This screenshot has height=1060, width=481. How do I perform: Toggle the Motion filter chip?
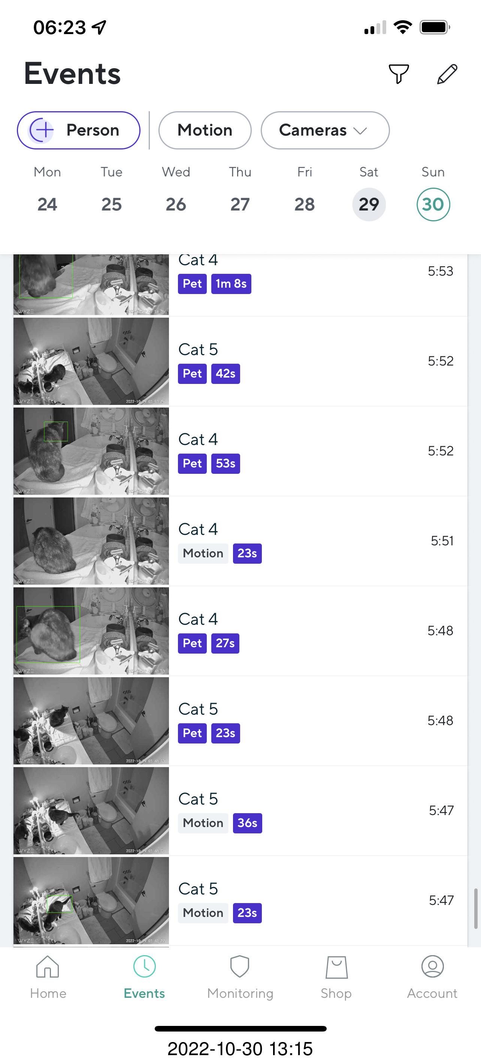coord(205,130)
